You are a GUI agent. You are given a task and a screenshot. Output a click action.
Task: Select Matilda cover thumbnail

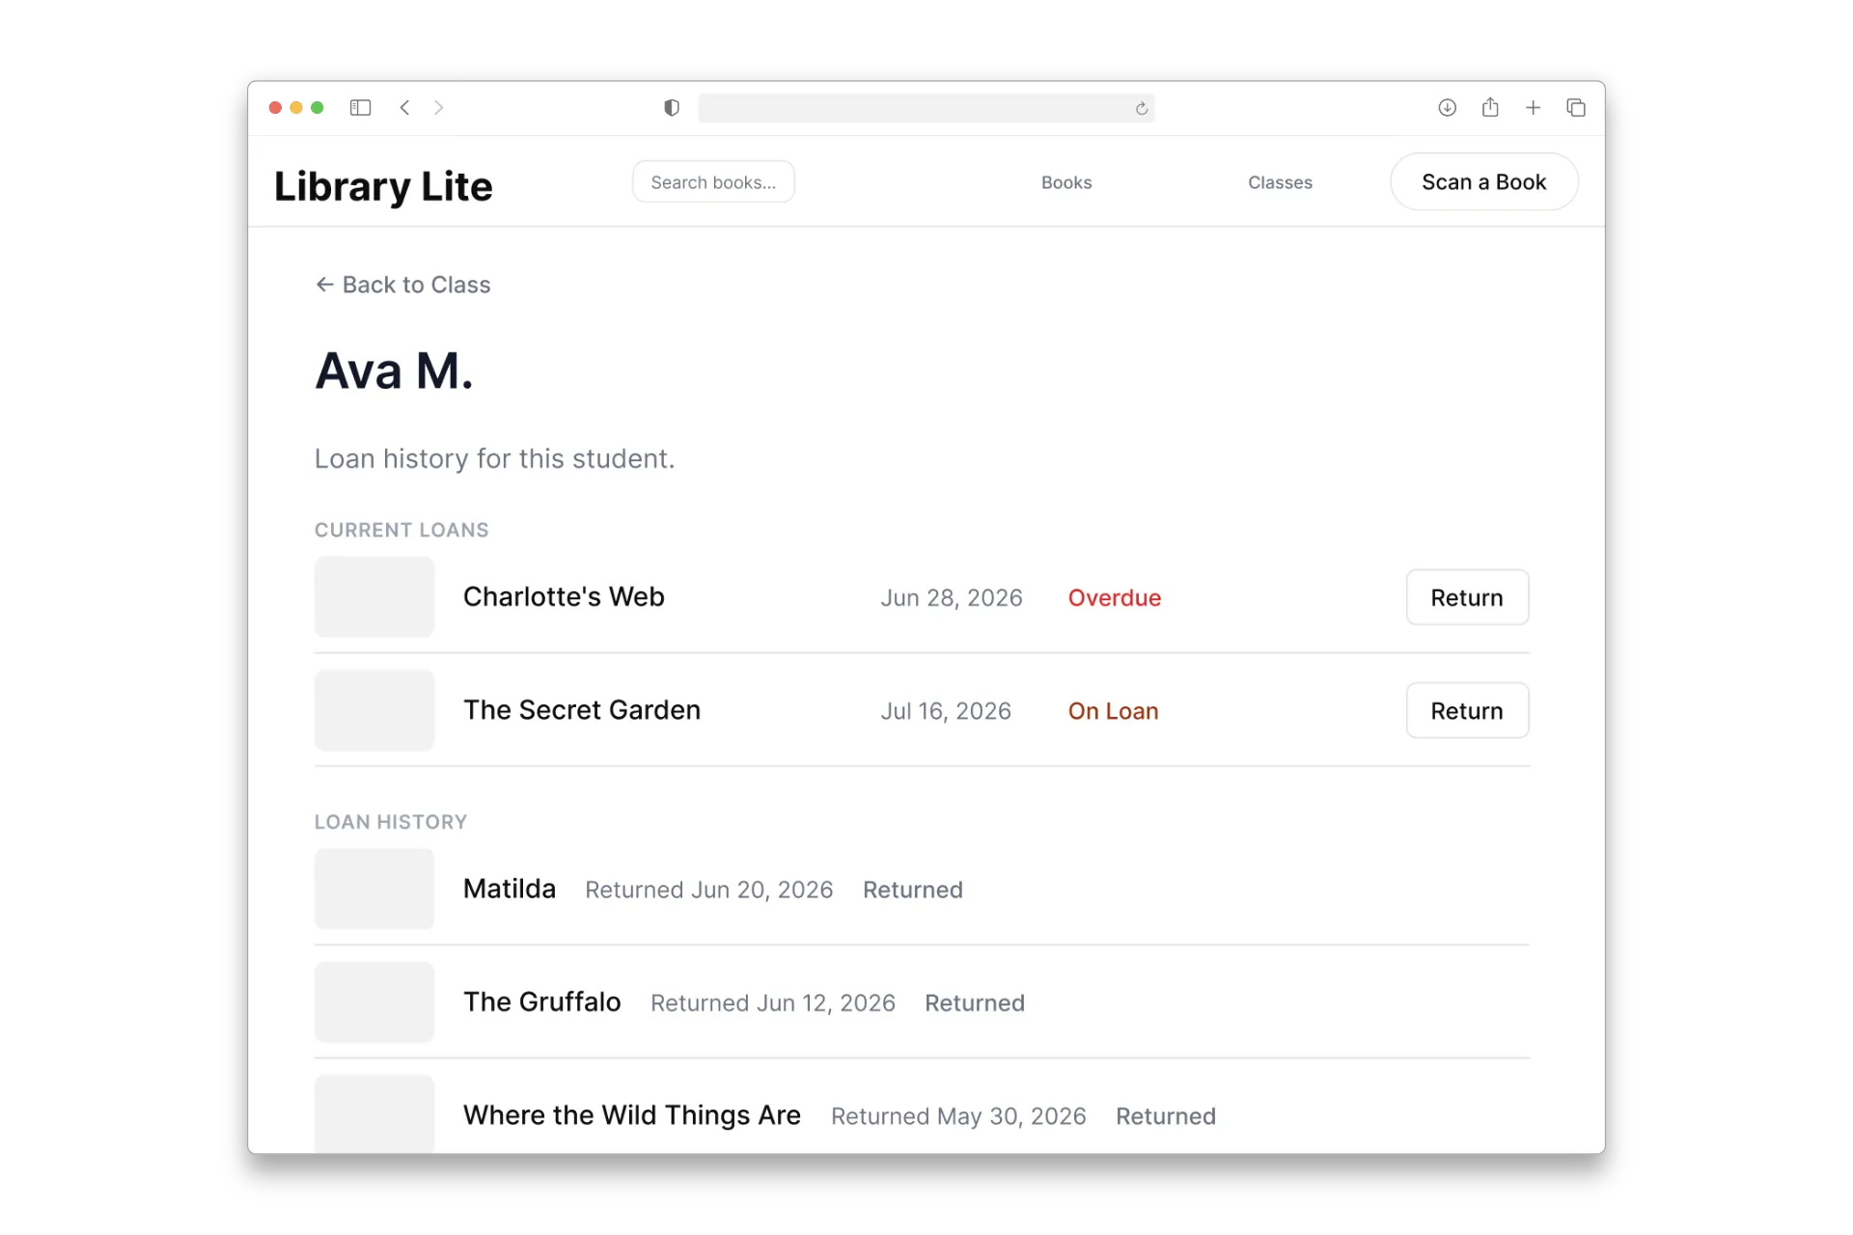tap(374, 889)
